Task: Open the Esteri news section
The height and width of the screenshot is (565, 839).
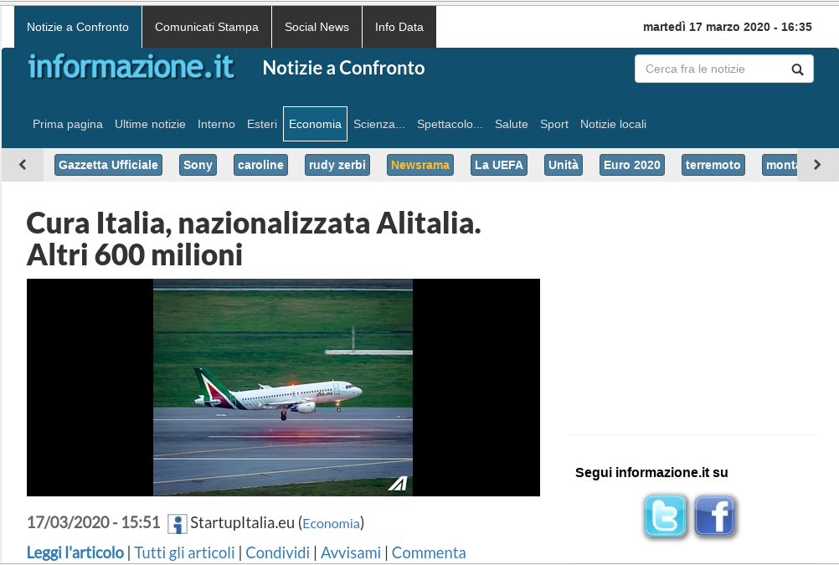Action: coord(261,124)
